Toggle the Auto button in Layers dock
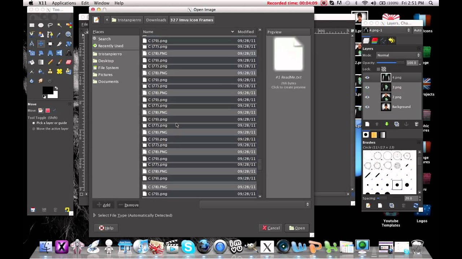Image resolution: width=462 pixels, height=259 pixels. (x=418, y=30)
